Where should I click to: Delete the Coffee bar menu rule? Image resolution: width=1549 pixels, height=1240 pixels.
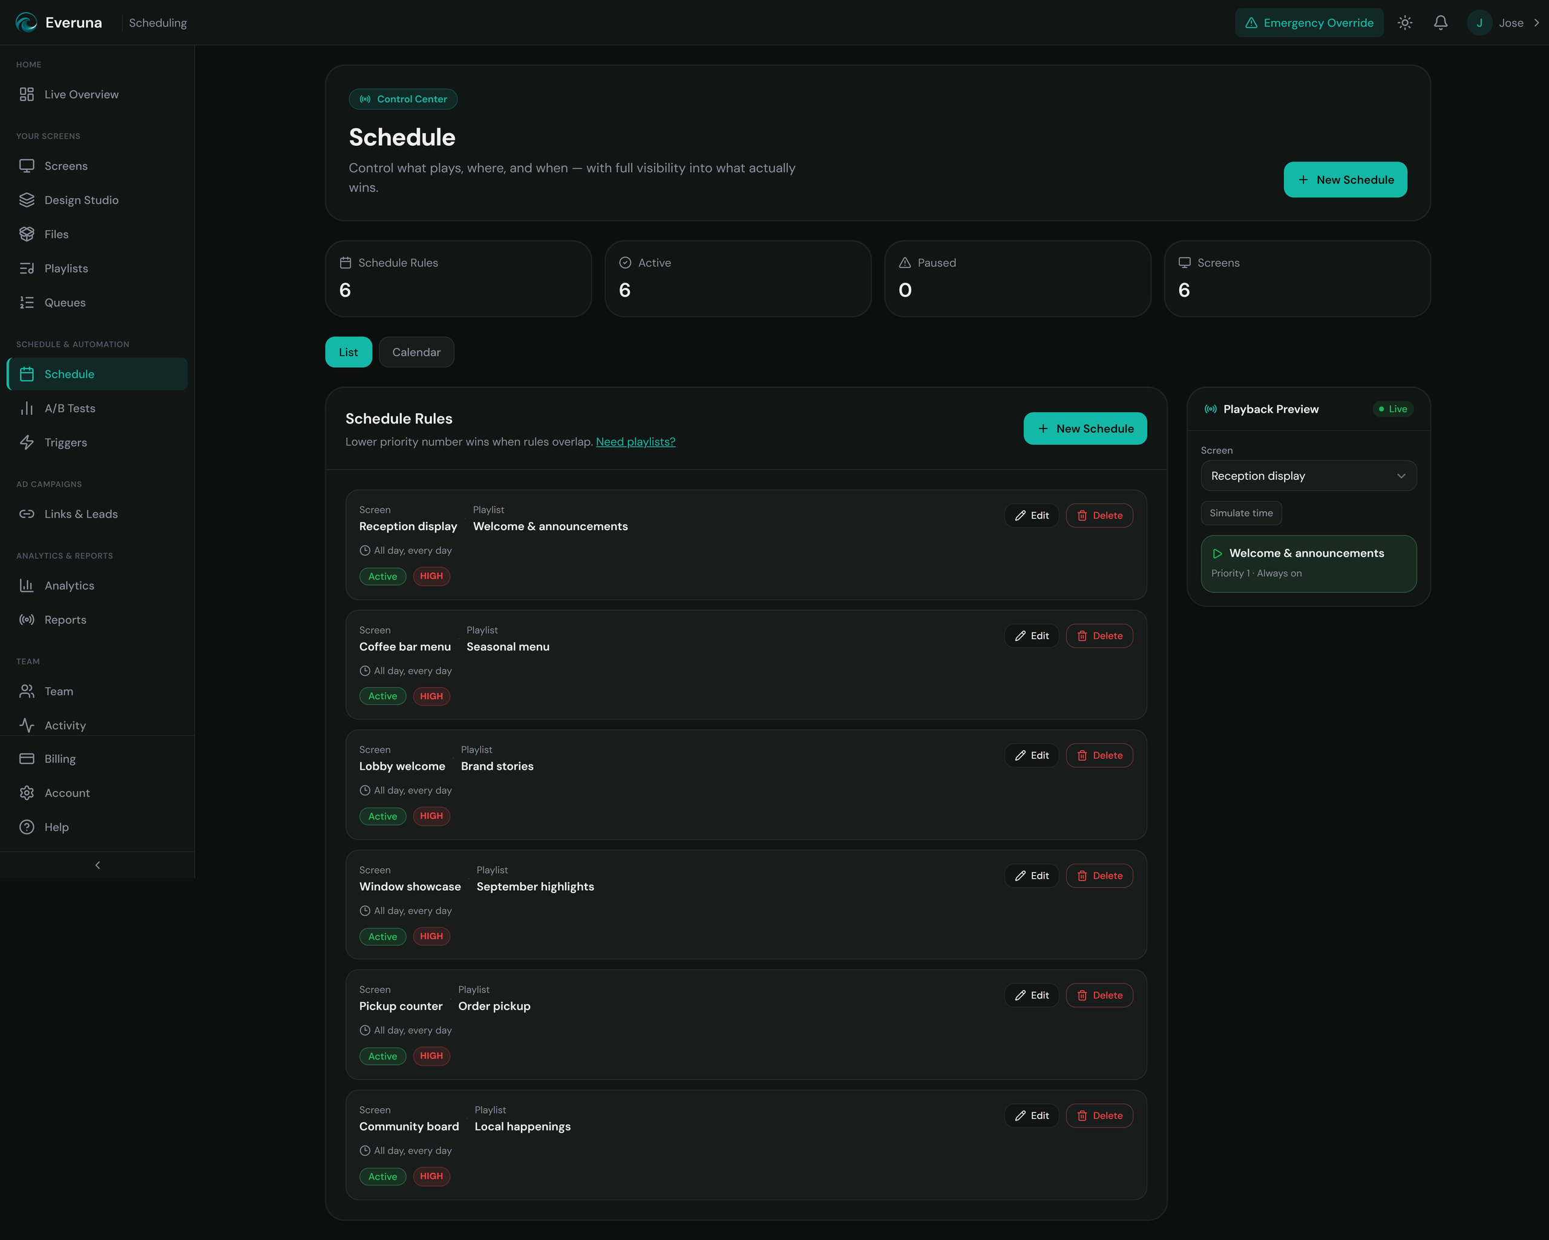pyautogui.click(x=1099, y=636)
